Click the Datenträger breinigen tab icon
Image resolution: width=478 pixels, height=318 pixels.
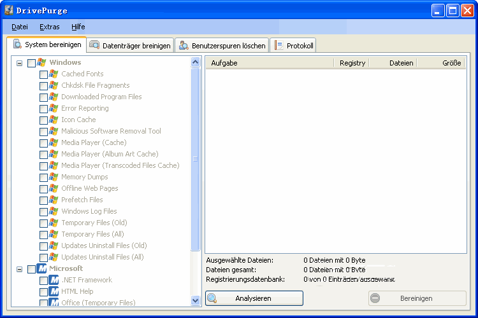94,45
